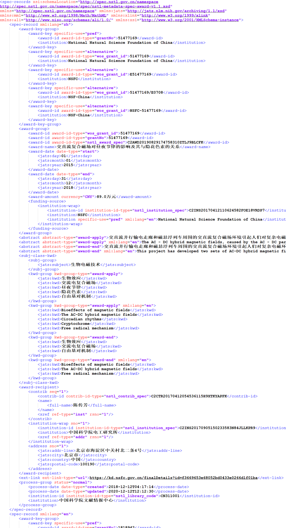Screen dimensions: 286x528
Task: Click the library code CN311001
Action: (x=168, y=496)
